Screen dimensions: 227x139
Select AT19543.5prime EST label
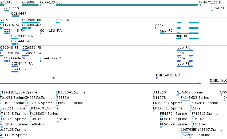[x=13, y=124]
